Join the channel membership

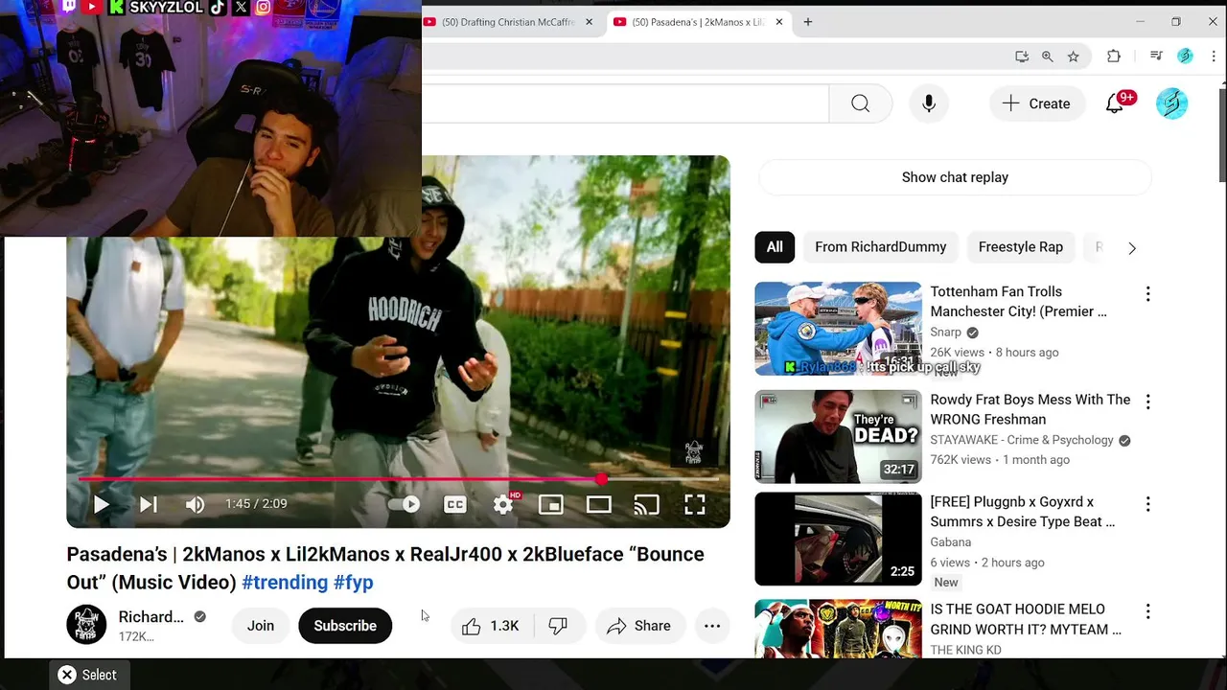tap(261, 626)
